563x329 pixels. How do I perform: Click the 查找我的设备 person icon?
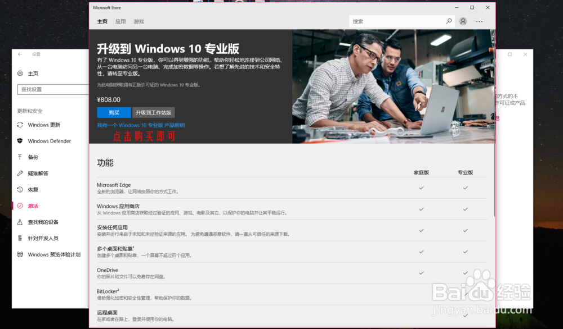(x=20, y=222)
